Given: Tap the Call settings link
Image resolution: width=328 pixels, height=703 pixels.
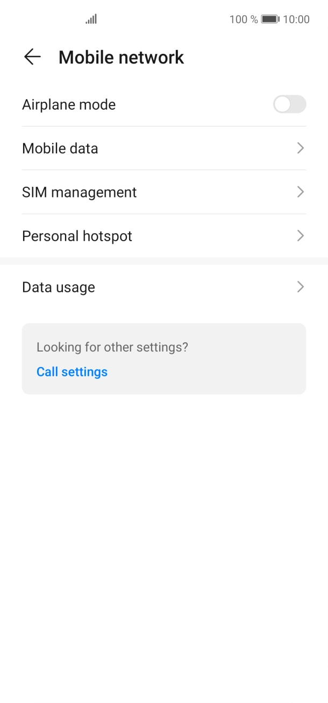Looking at the screenshot, I should point(72,371).
